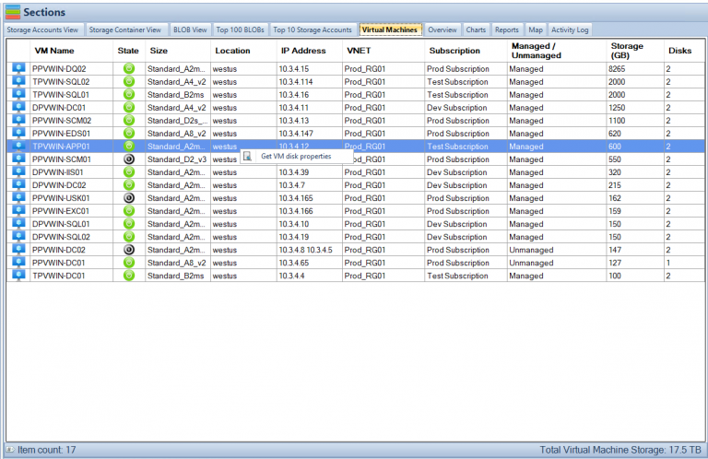Open the BLOB View tab

click(190, 29)
